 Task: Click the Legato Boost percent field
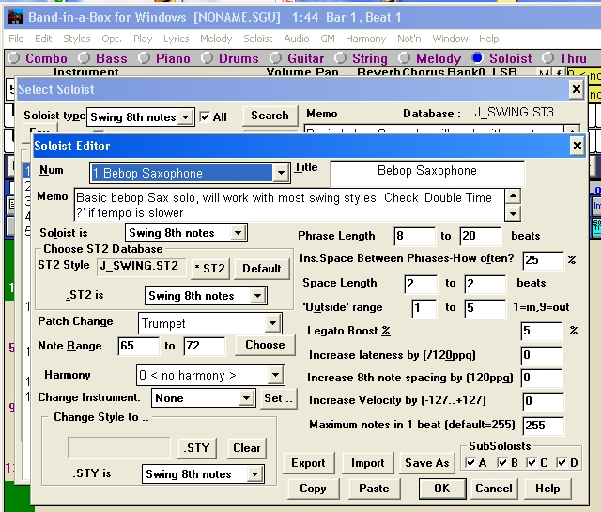541,331
